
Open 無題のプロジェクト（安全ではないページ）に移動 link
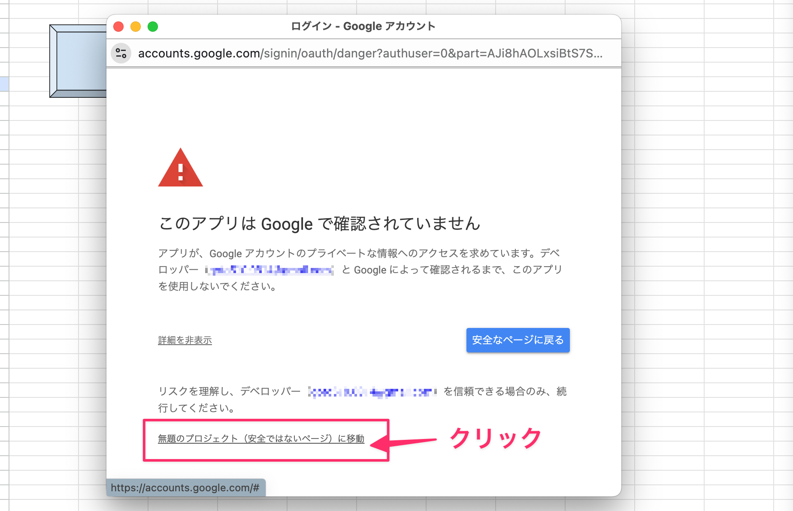click(x=261, y=439)
